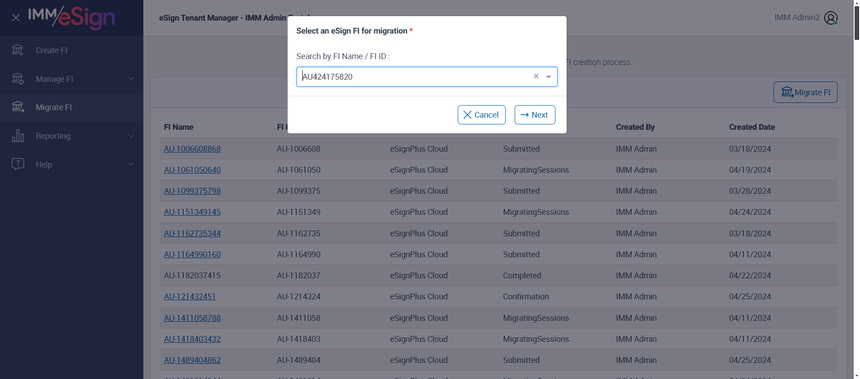The image size is (860, 379).
Task: Click the Help question mark icon
Action: click(18, 164)
